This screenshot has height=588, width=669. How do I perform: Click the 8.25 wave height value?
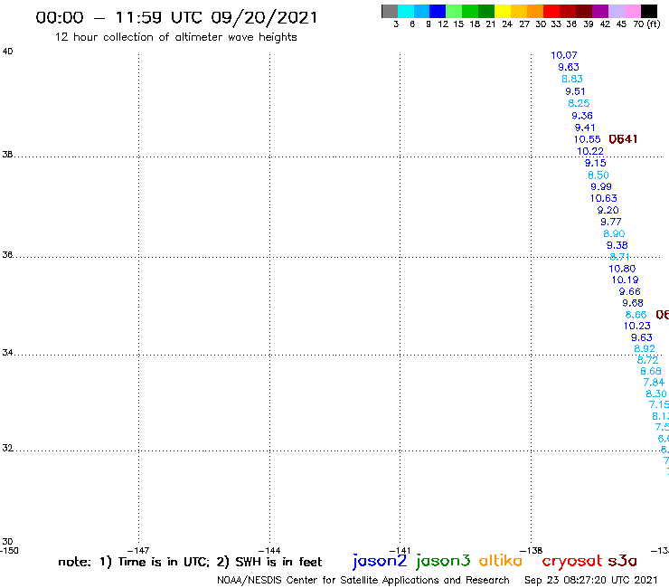coord(579,103)
